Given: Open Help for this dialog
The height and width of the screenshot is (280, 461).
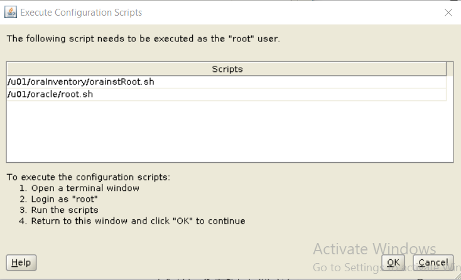Looking at the screenshot, I should pos(21,262).
